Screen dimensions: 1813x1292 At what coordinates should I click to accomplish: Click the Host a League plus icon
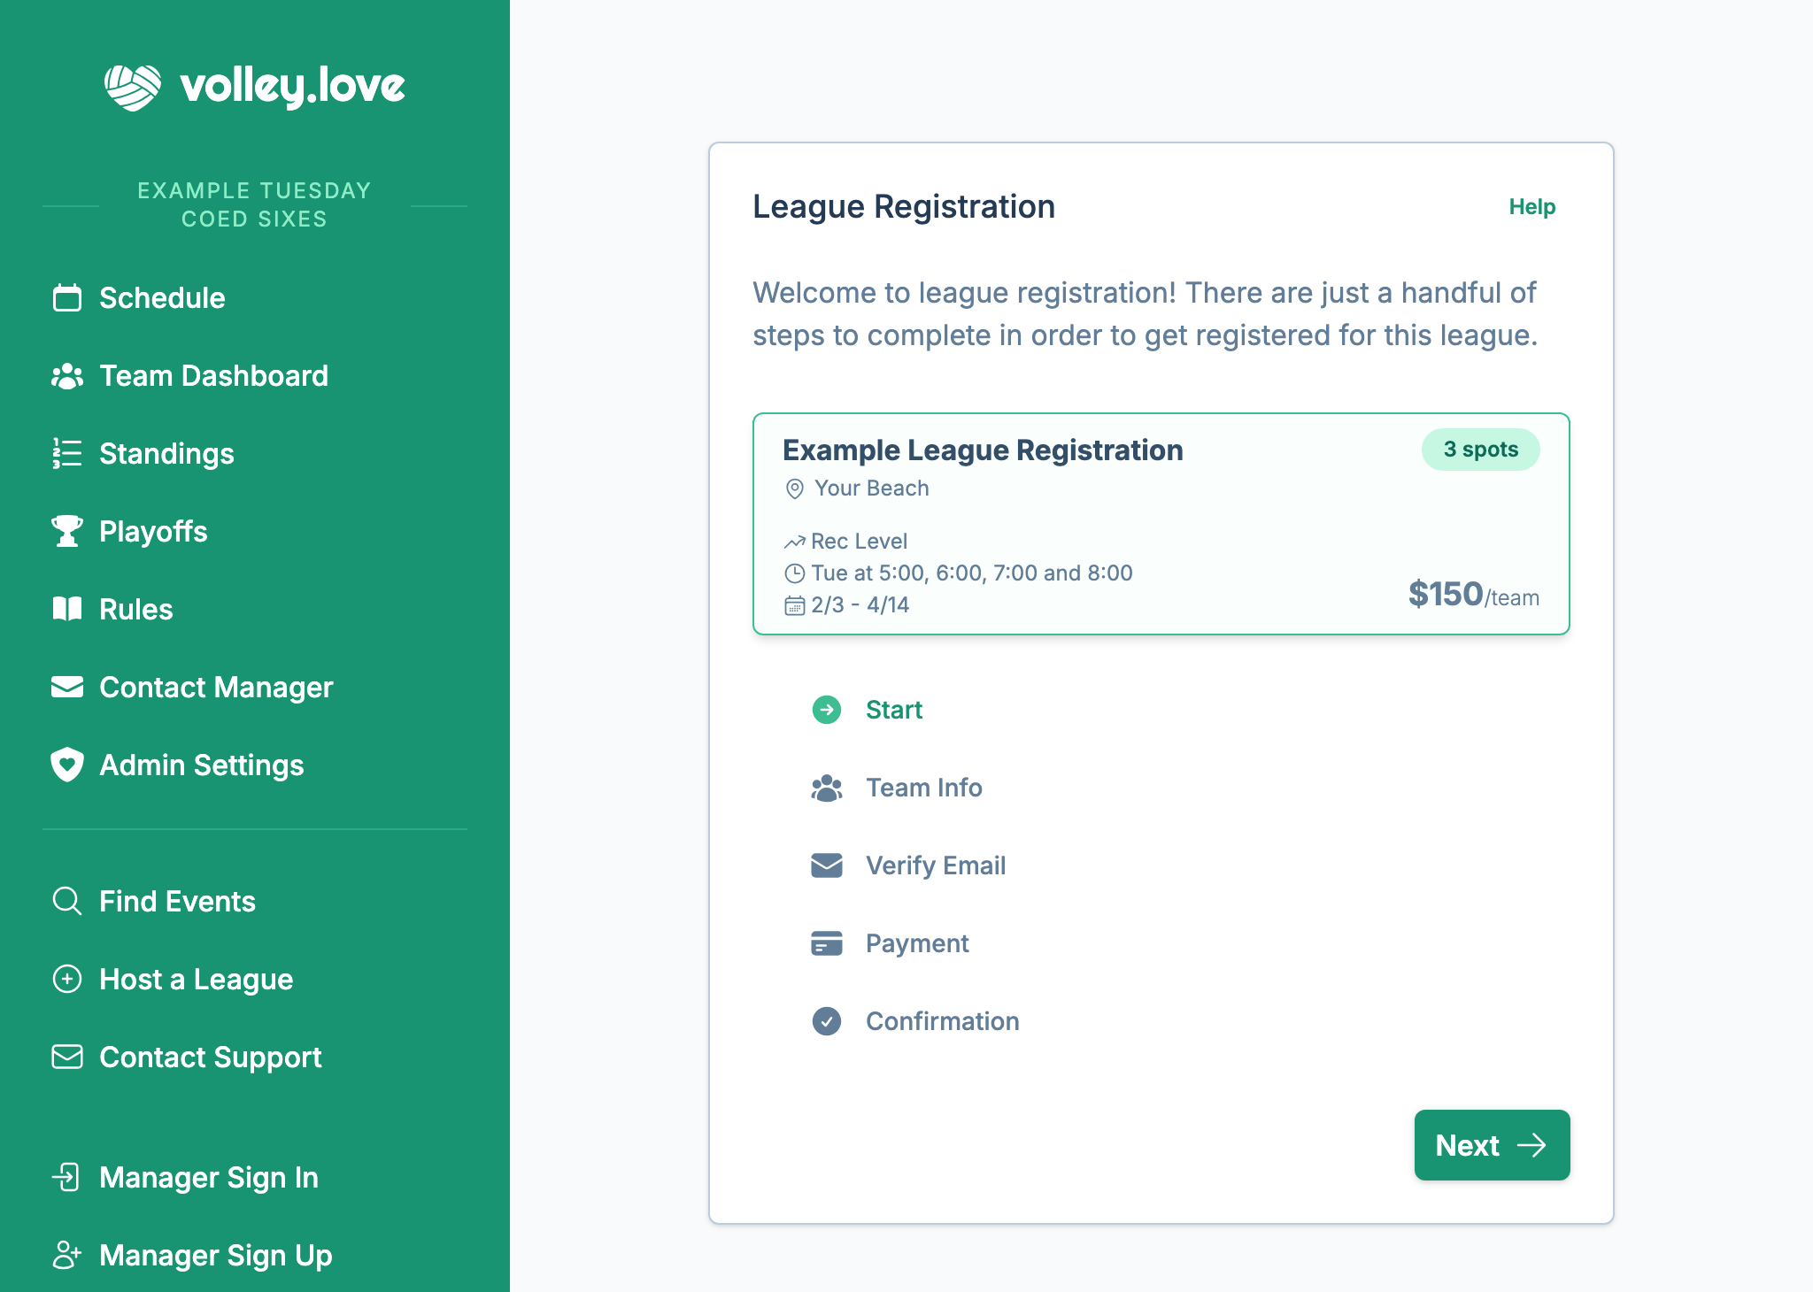coord(67,980)
